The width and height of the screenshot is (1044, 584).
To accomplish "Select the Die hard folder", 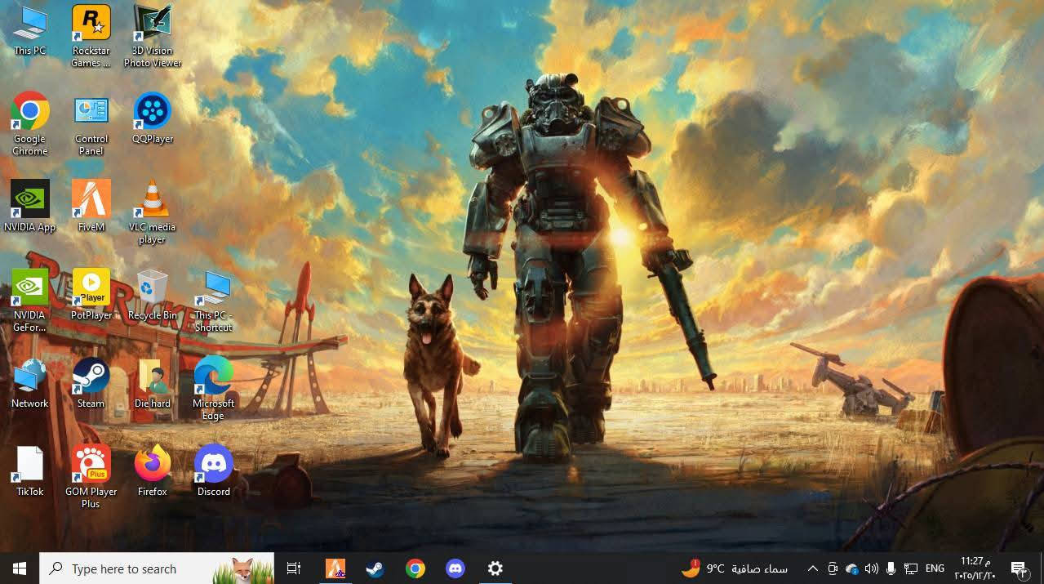I will pos(152,377).
